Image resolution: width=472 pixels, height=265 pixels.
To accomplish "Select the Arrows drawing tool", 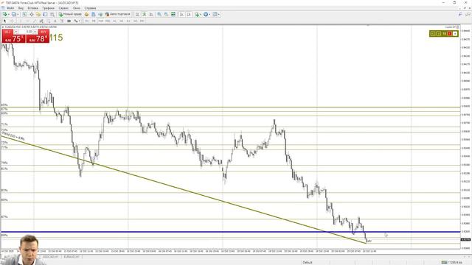I will 76,21.
